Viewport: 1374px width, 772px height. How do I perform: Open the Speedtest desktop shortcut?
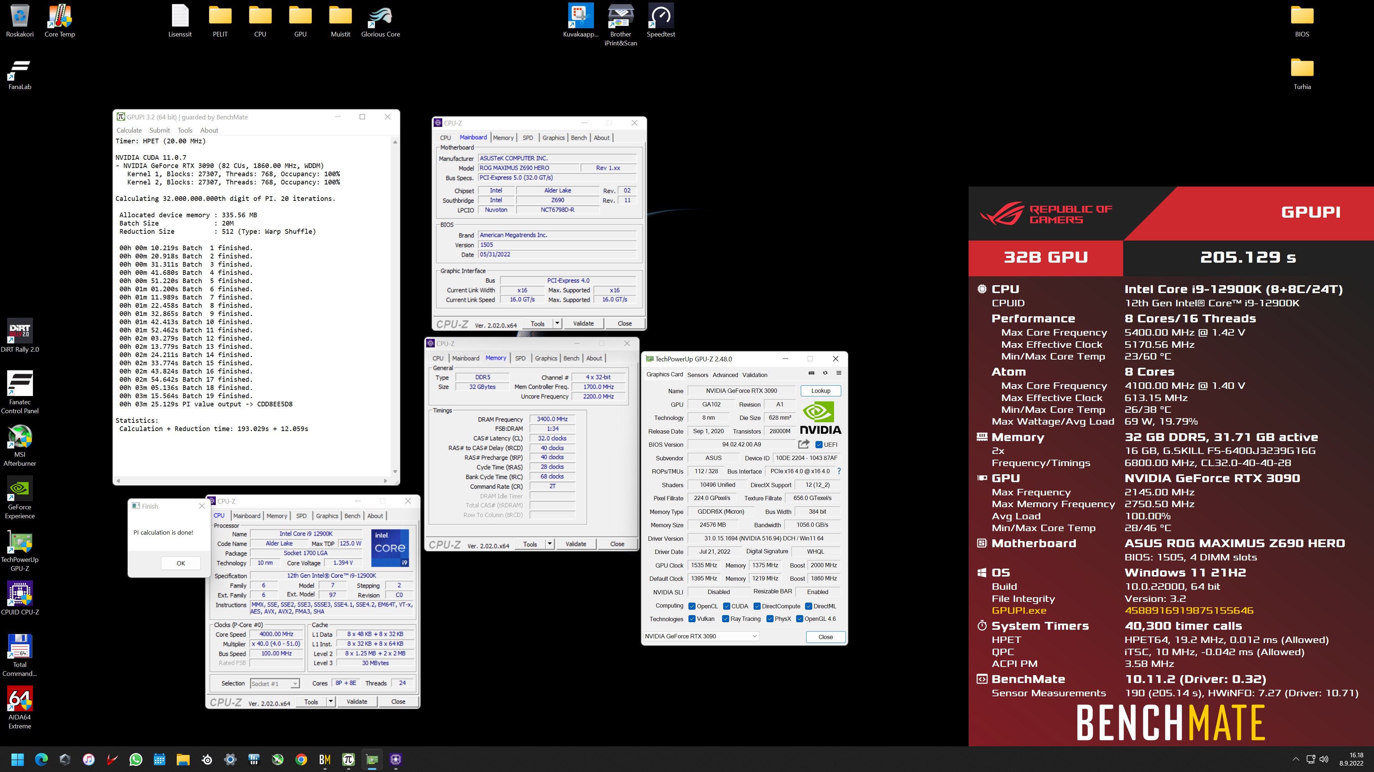click(661, 21)
